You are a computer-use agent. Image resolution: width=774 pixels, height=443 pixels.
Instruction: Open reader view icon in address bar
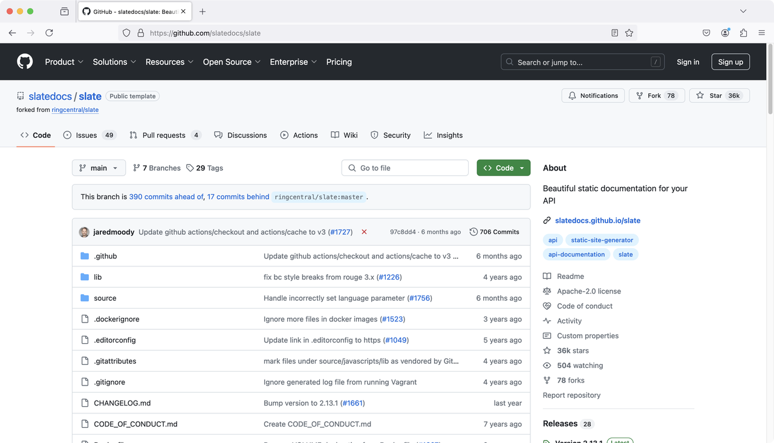coord(614,33)
